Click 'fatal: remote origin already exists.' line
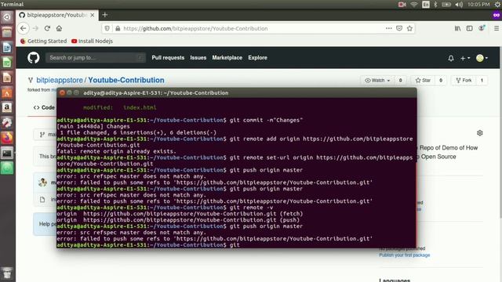Viewport: 502px width, 282px height. [117, 151]
